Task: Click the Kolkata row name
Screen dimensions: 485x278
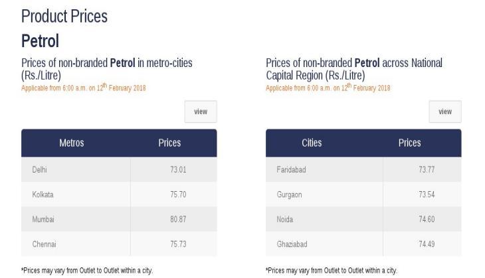Action: tap(43, 194)
